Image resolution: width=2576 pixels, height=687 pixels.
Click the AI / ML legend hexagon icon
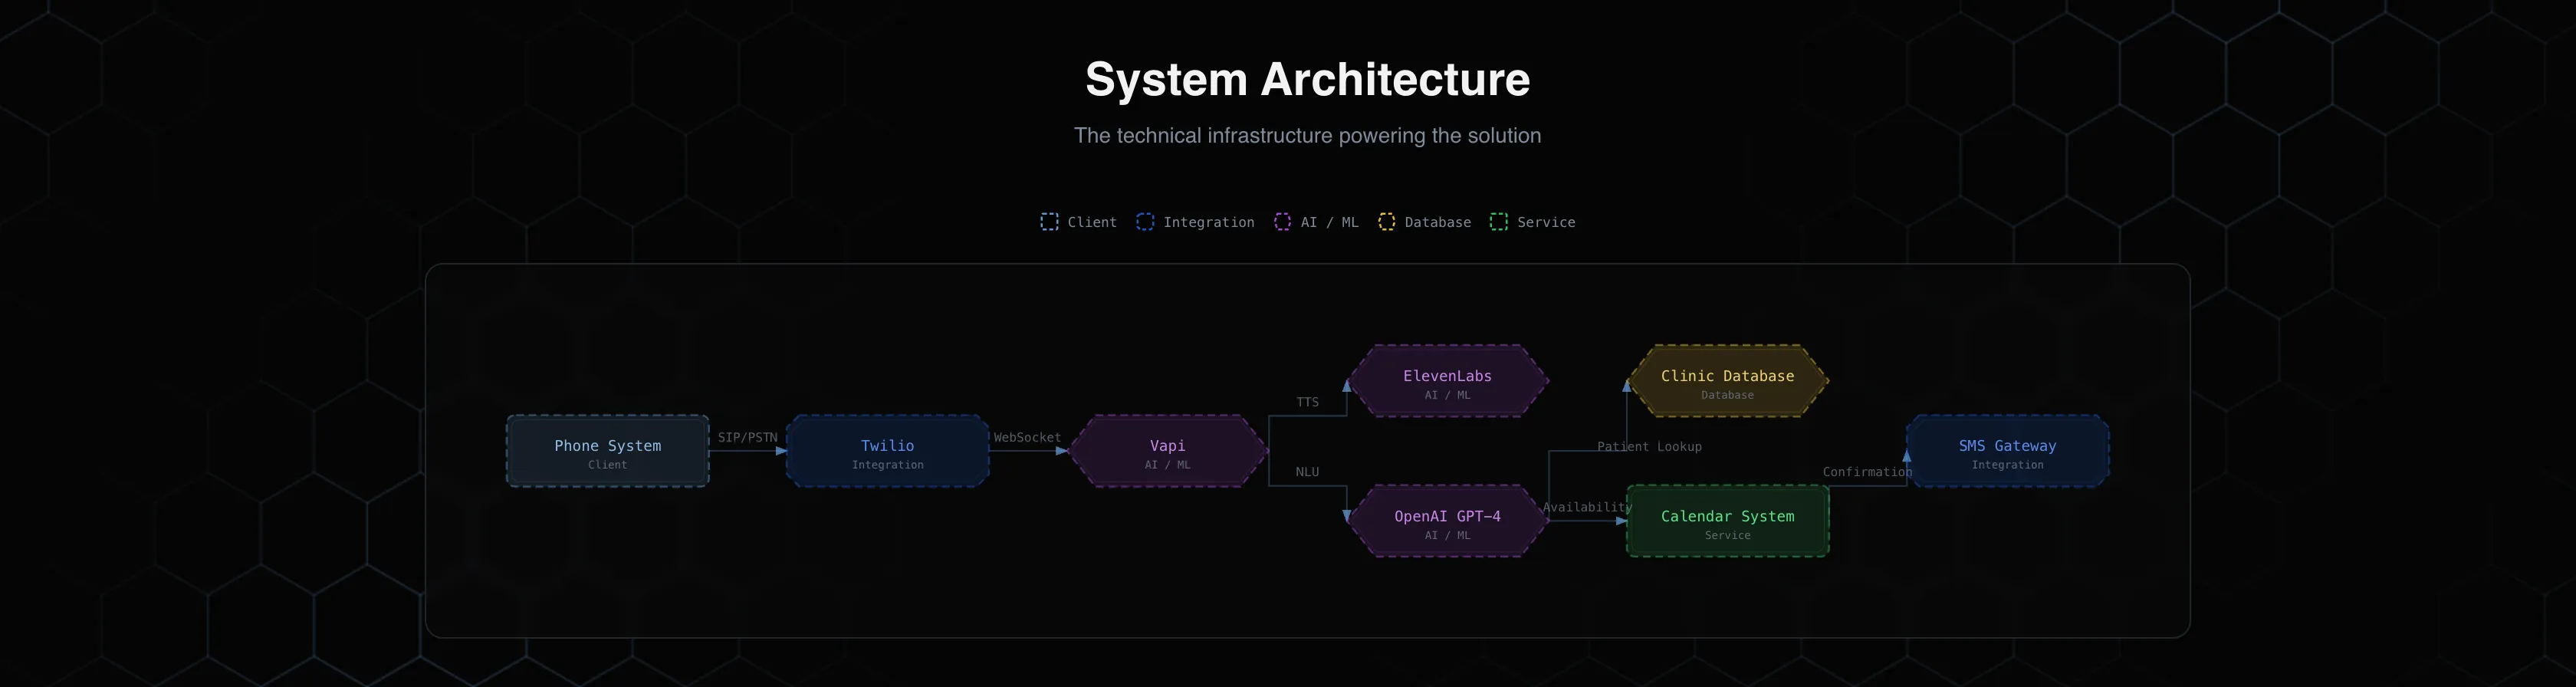coord(1282,222)
